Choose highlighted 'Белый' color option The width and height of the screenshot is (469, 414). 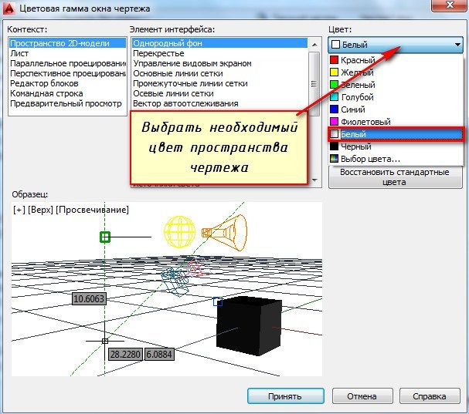click(396, 134)
